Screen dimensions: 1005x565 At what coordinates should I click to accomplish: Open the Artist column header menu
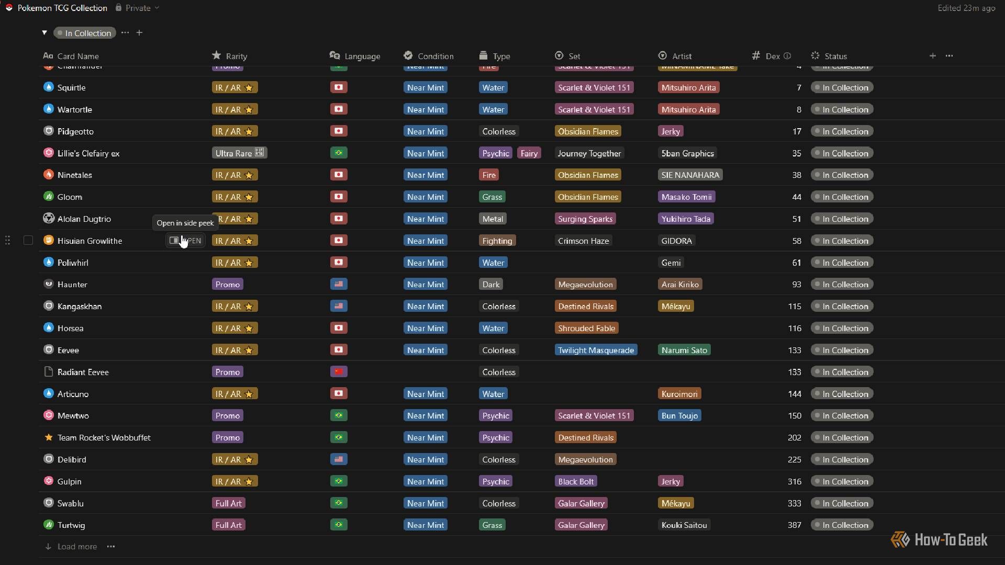(x=675, y=56)
